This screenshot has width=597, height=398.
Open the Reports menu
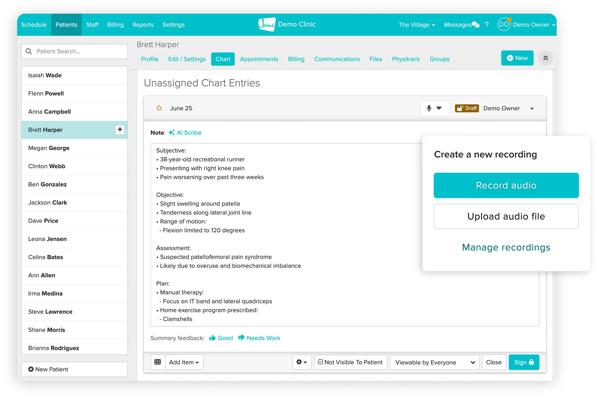(143, 24)
